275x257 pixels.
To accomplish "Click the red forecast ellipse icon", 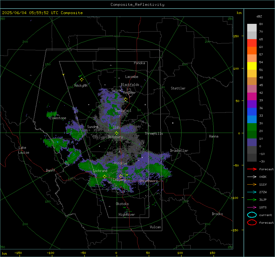I will pos(252,222).
